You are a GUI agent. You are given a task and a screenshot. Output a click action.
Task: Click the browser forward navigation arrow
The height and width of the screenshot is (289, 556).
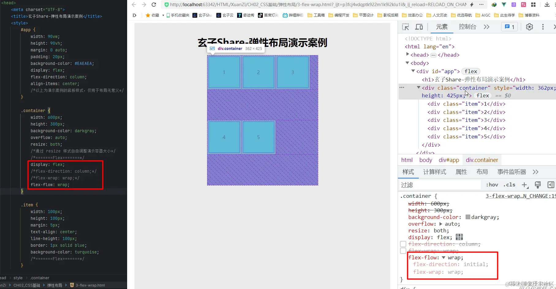click(144, 5)
